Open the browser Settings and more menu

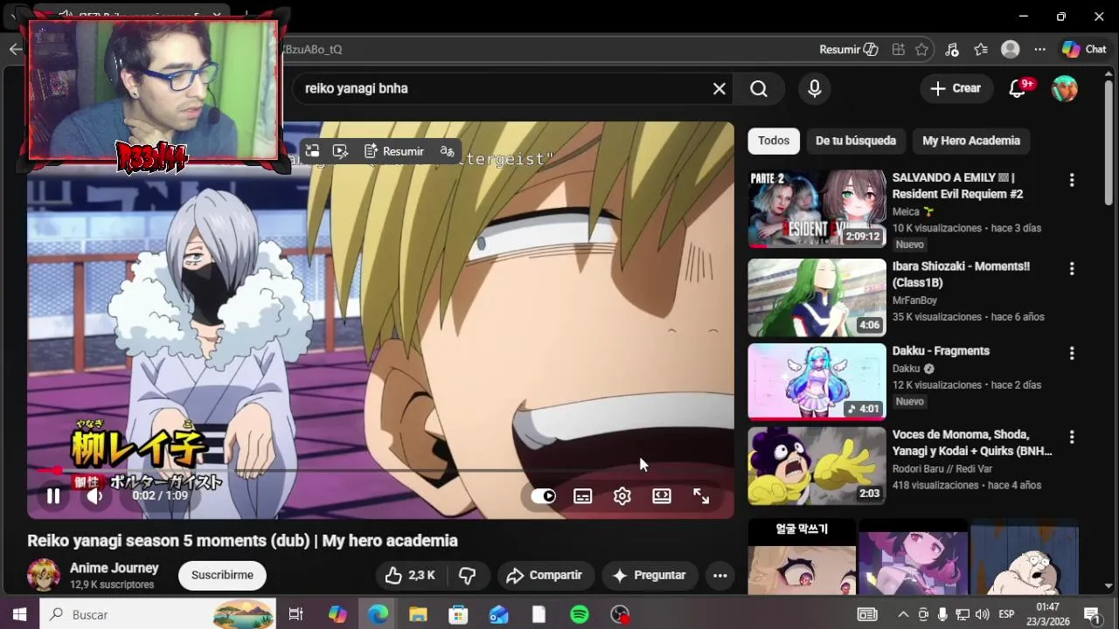(x=1039, y=50)
